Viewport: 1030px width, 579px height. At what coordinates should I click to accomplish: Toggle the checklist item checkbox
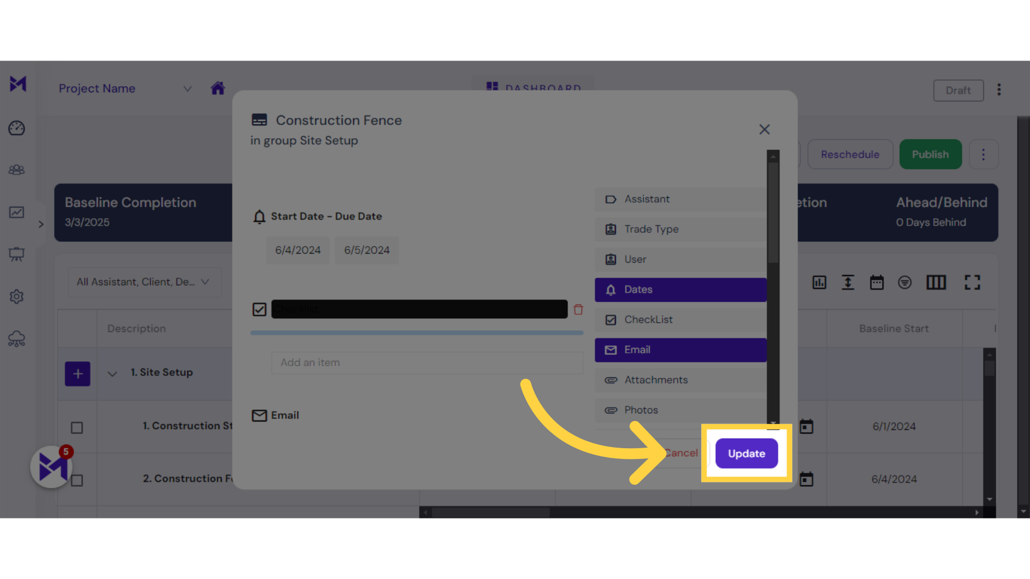[260, 308]
